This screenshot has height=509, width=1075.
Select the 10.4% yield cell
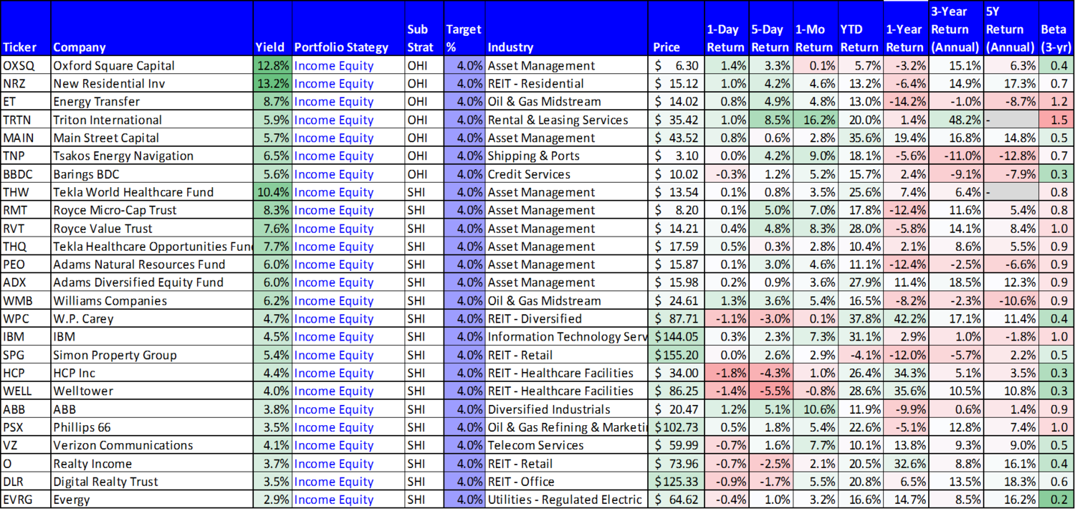tap(272, 192)
